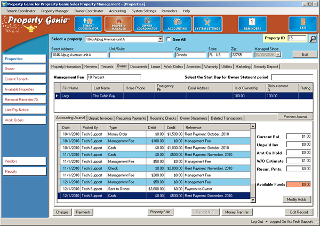Screen dimensions: 320x226
Task: Search by Property ID magnifier icon
Action: (313, 39)
